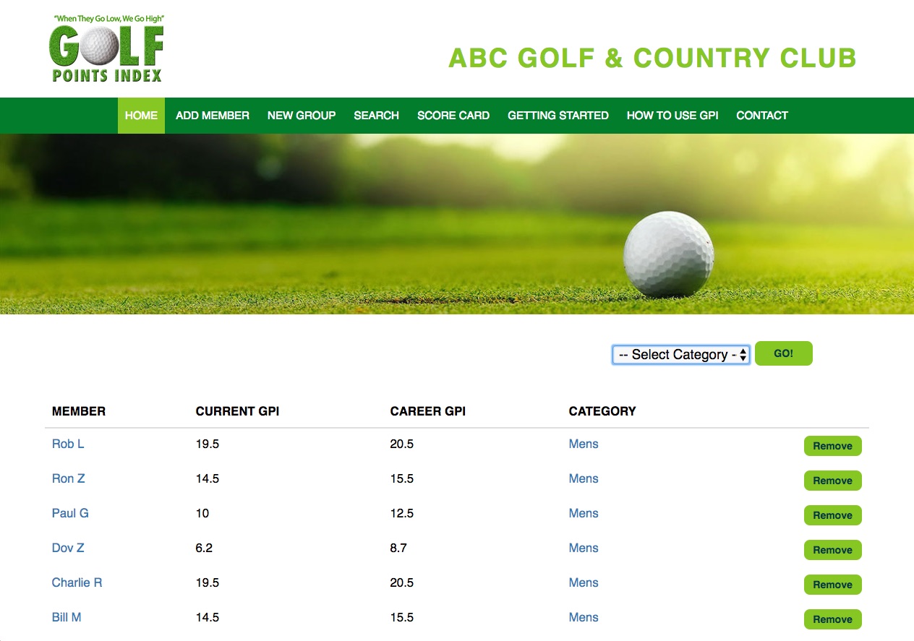Go to the CONTACT page
Screen dimensions: 914x641
coord(761,115)
